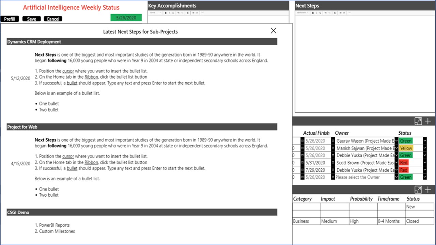Click the Probability column header
This screenshot has width=436, height=245.
click(x=361, y=199)
